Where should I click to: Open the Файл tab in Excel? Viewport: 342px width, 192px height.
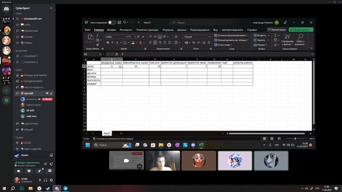88,30
